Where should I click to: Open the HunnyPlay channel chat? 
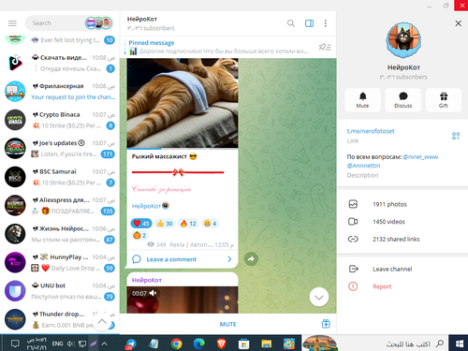tap(60, 262)
